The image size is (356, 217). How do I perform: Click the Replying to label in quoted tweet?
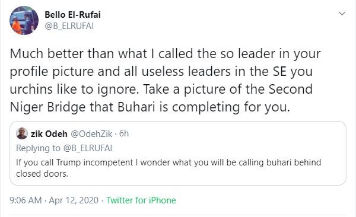(x=38, y=148)
